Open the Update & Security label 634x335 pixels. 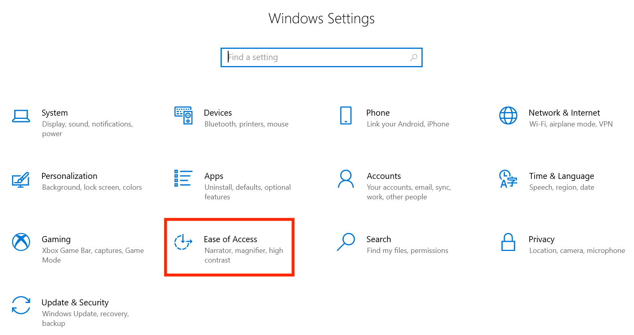(75, 303)
